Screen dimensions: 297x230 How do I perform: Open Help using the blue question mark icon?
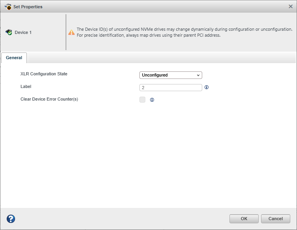pos(11,219)
